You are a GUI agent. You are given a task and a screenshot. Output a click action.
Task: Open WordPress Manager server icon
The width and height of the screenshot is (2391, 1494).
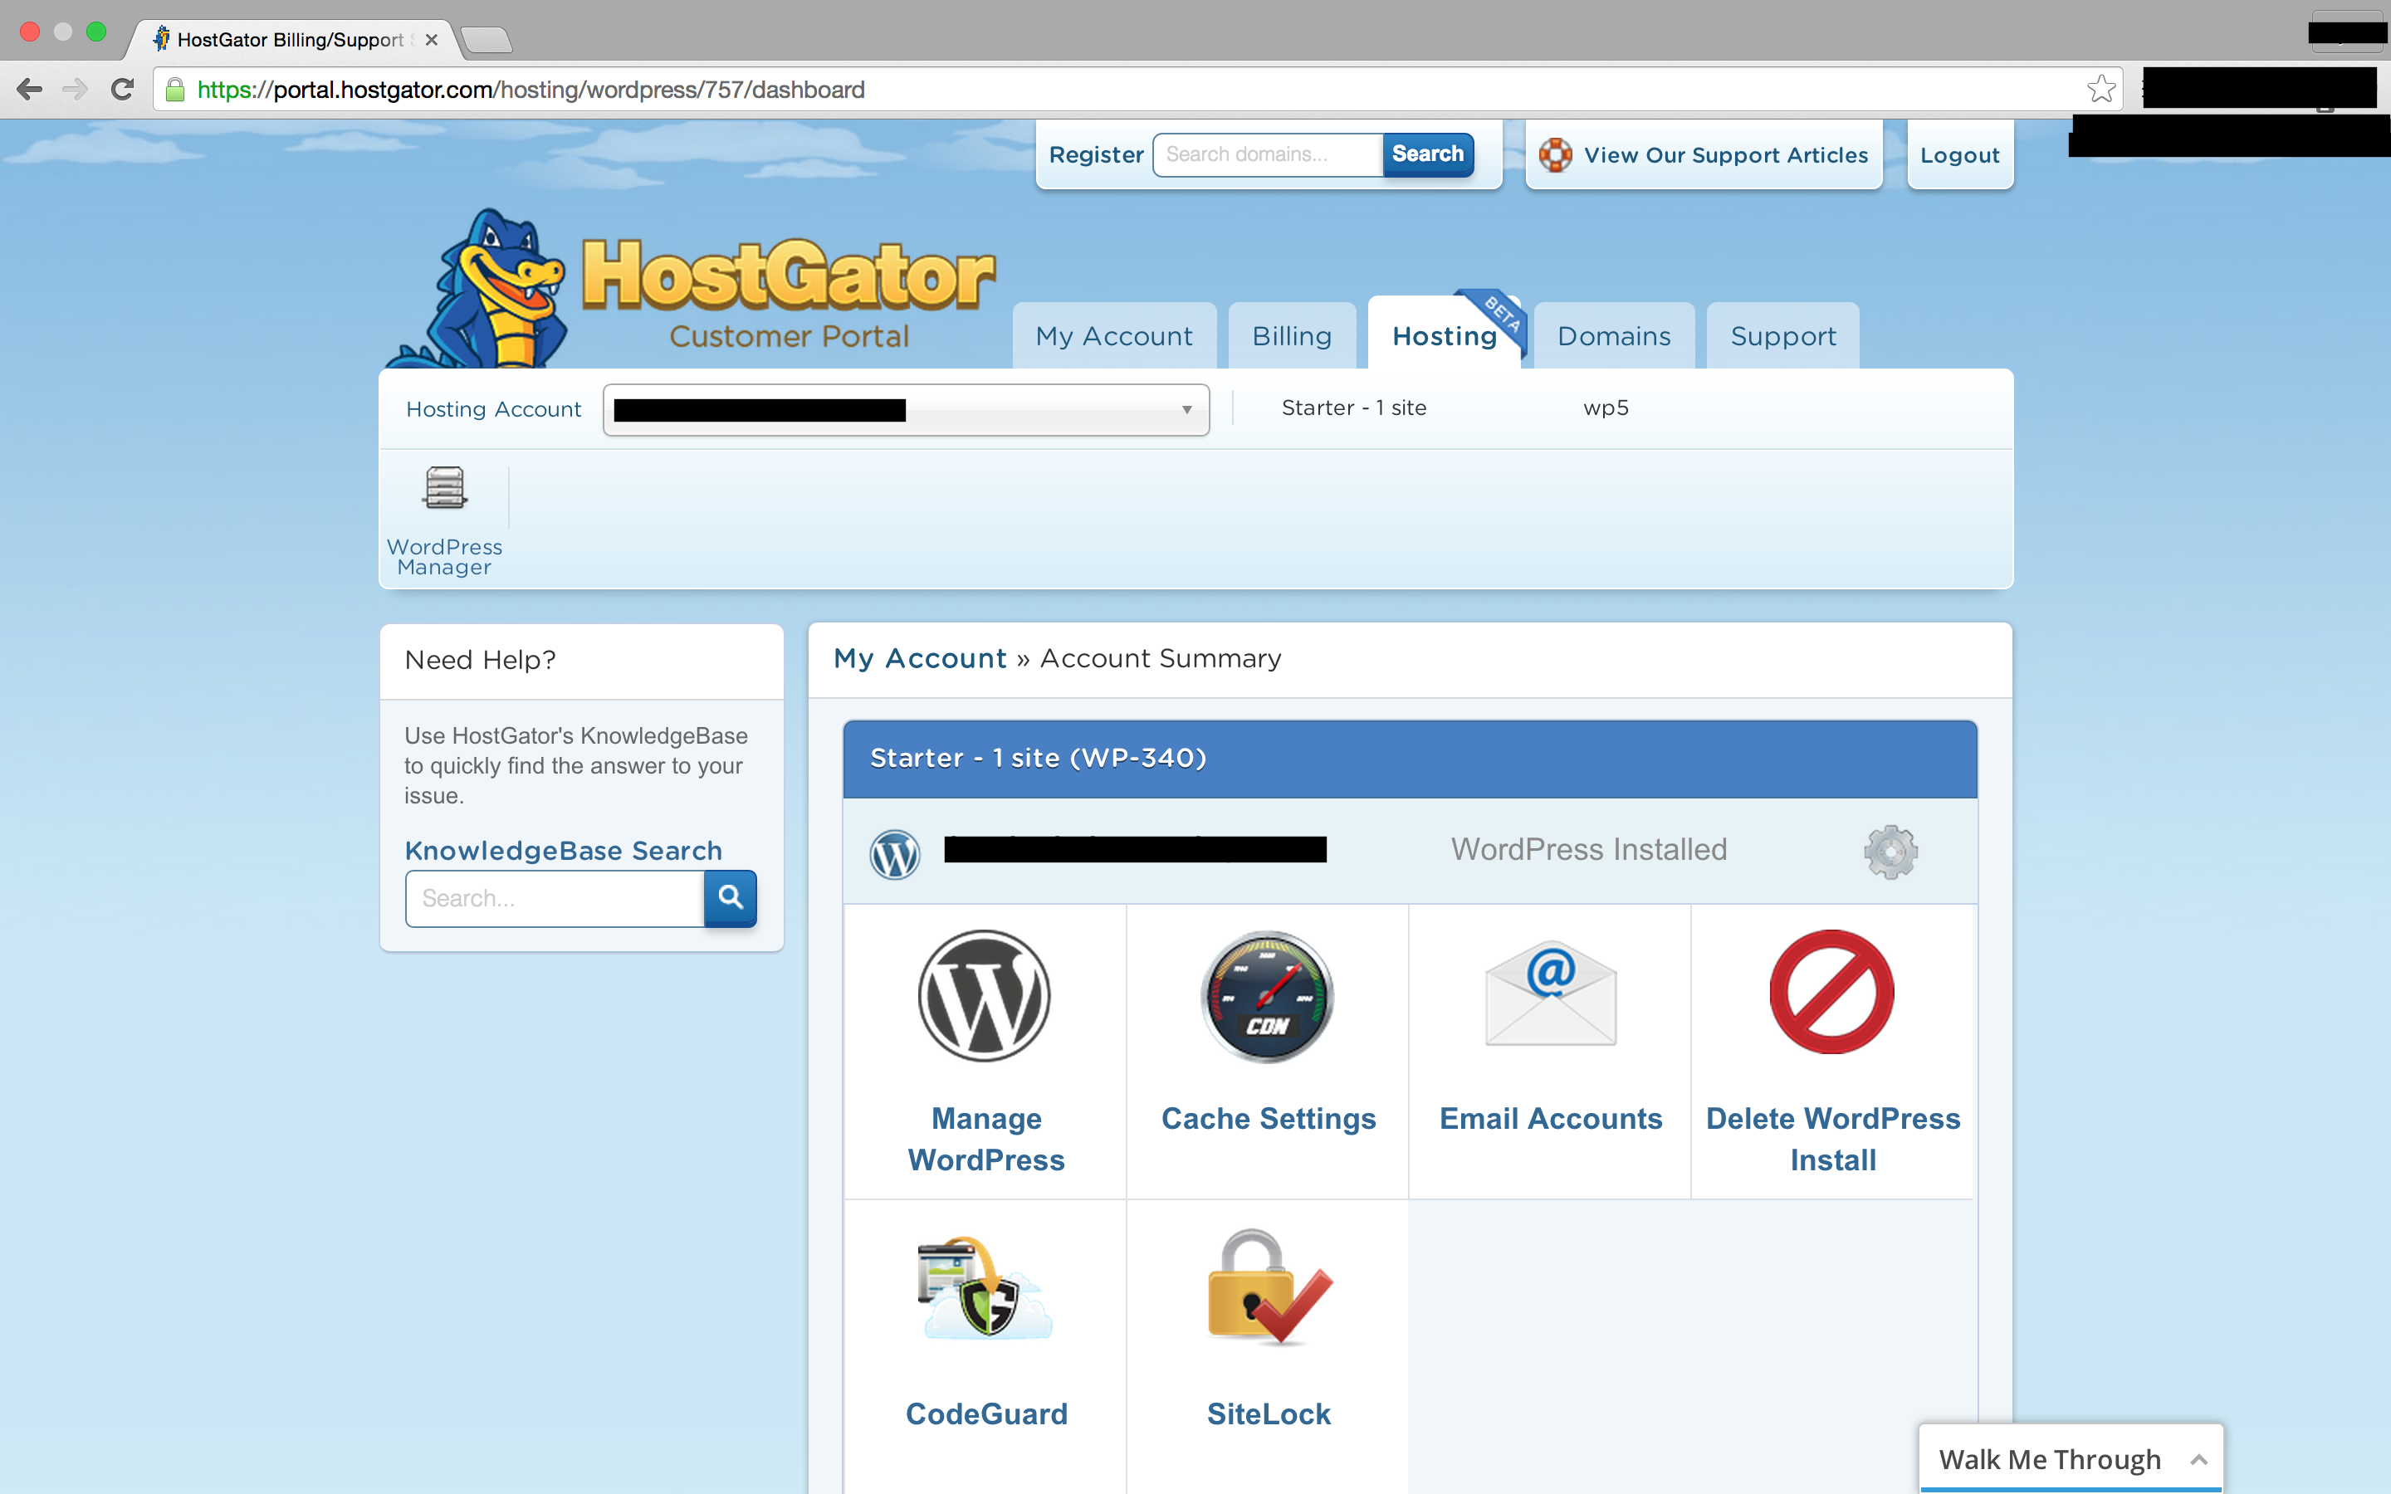[x=445, y=488]
